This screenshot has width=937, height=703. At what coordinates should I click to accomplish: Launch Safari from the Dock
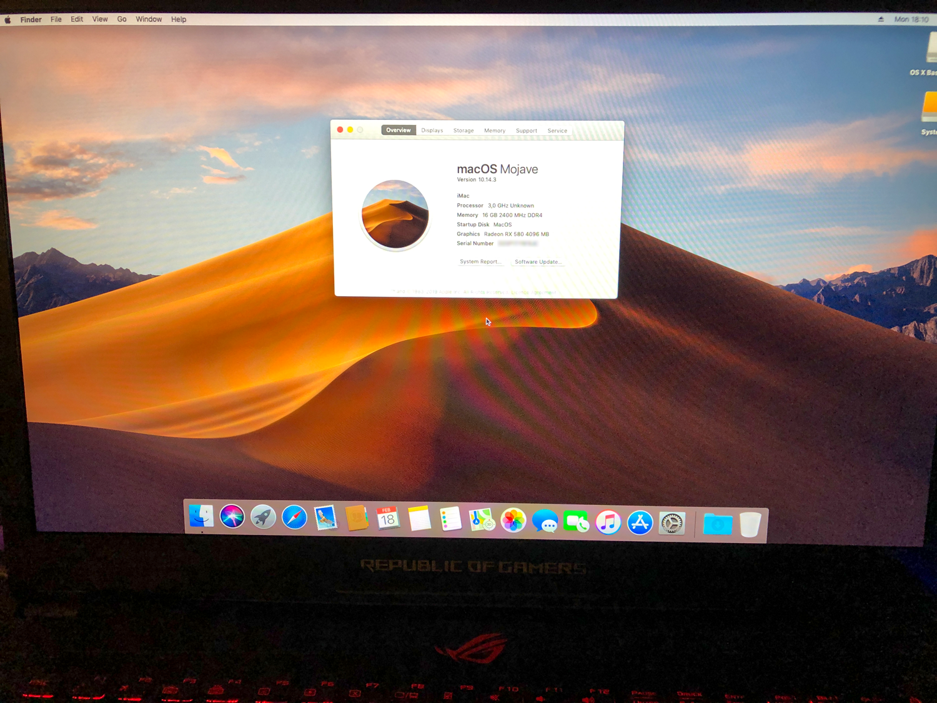[x=294, y=517]
